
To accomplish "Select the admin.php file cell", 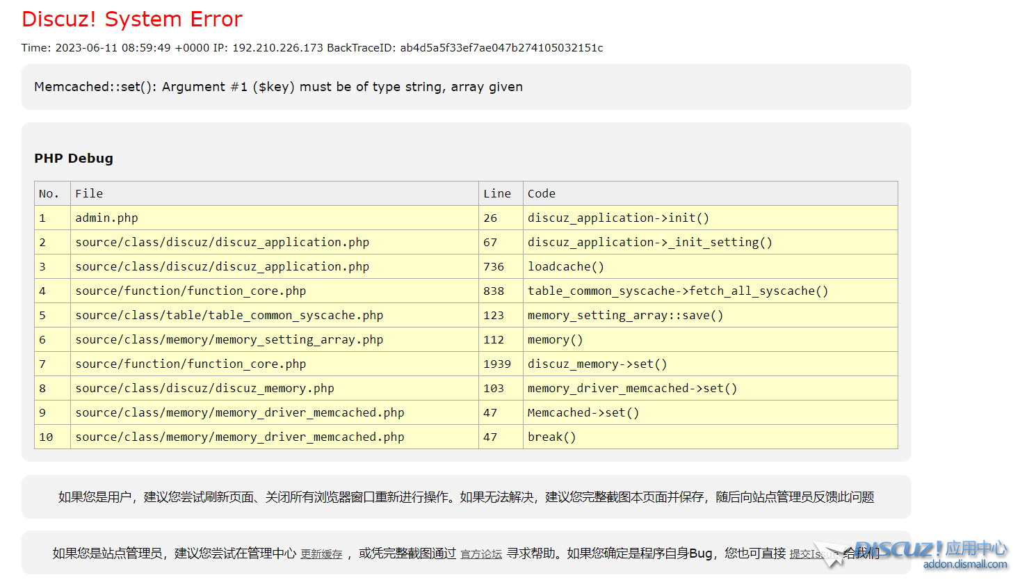I will (107, 218).
